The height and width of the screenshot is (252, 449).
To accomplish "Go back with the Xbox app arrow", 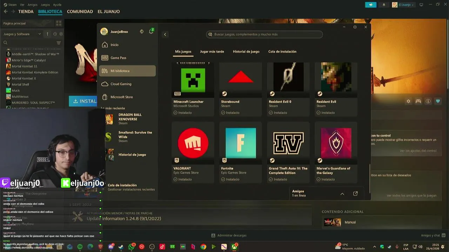I will [x=165, y=34].
